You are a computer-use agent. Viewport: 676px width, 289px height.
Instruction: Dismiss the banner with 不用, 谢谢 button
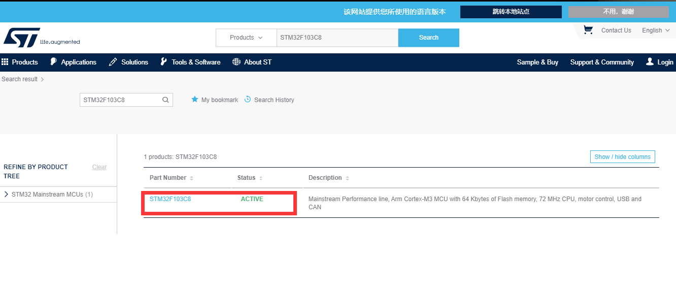[618, 12]
